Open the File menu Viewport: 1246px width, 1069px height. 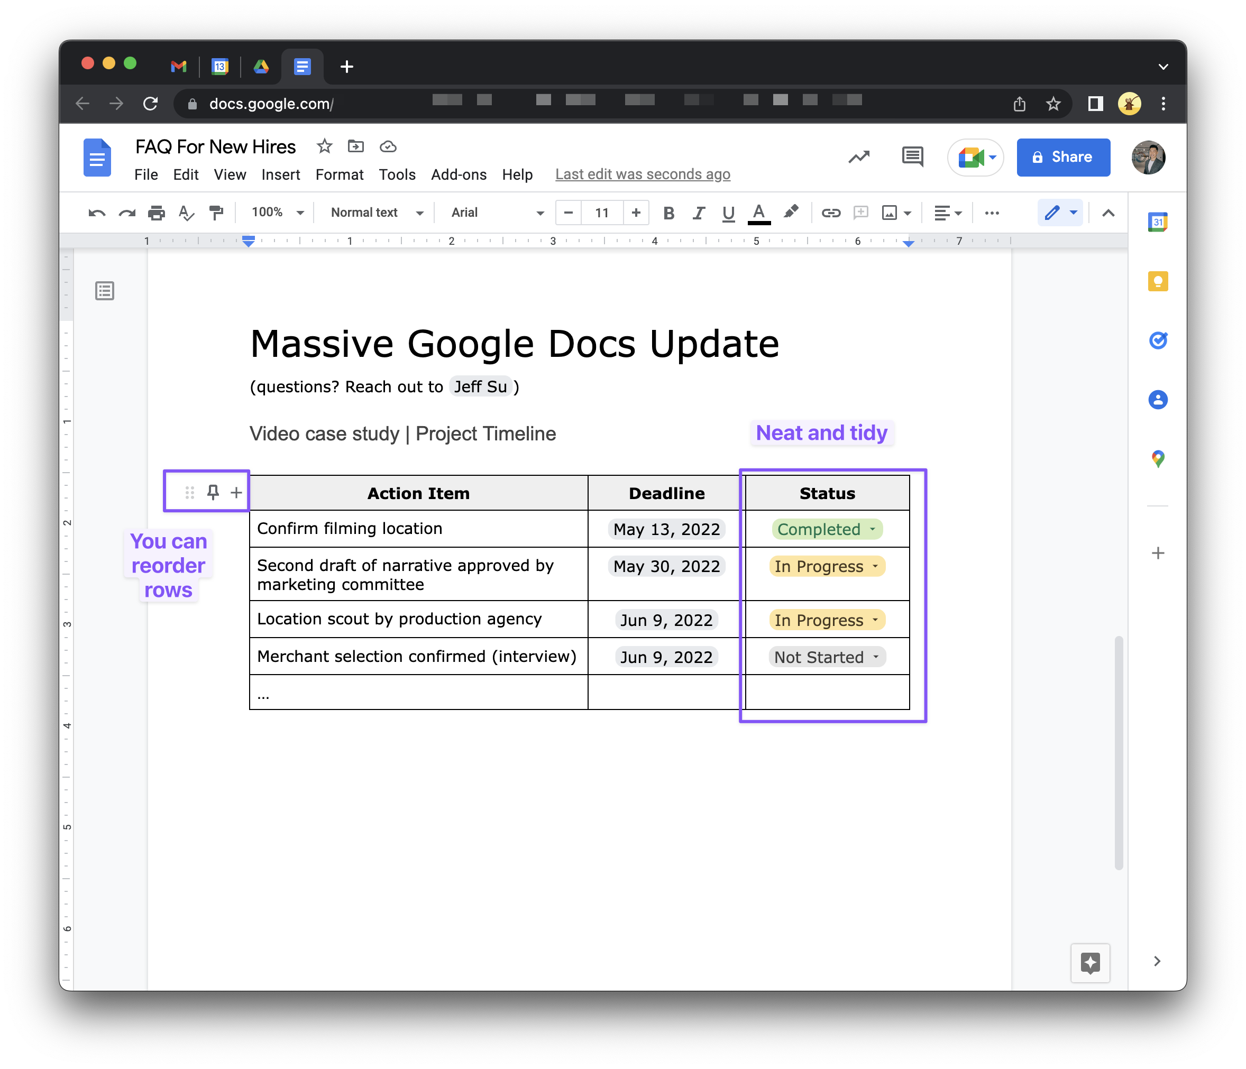click(x=146, y=174)
